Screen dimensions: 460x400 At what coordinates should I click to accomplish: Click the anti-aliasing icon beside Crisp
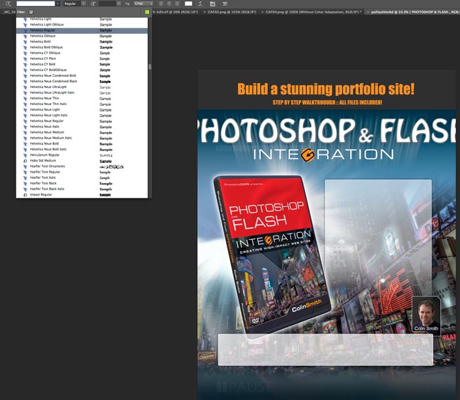coord(127,3)
